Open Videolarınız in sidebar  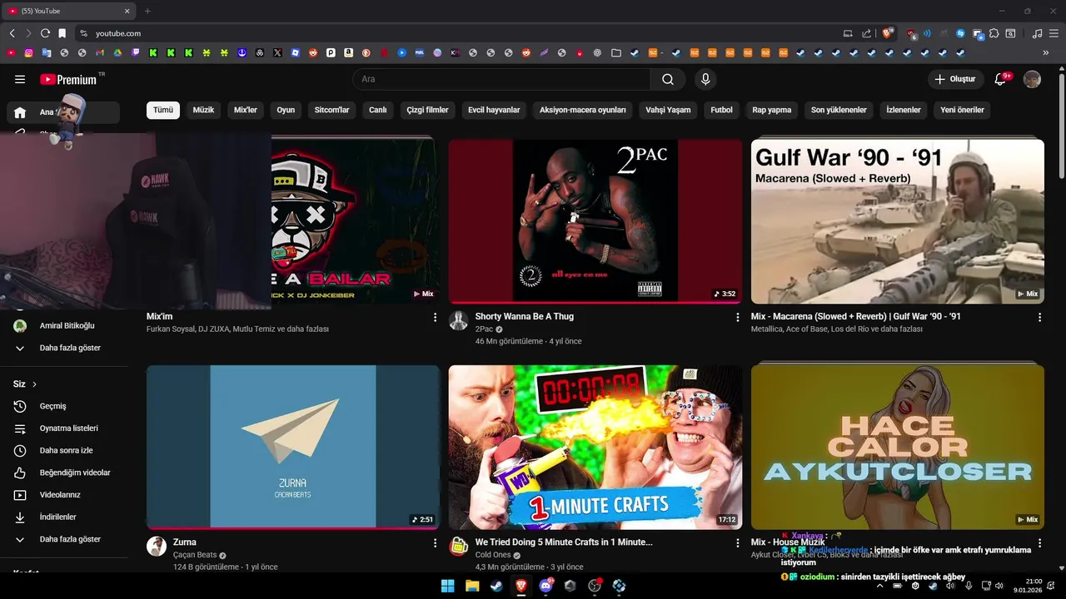(x=64, y=495)
